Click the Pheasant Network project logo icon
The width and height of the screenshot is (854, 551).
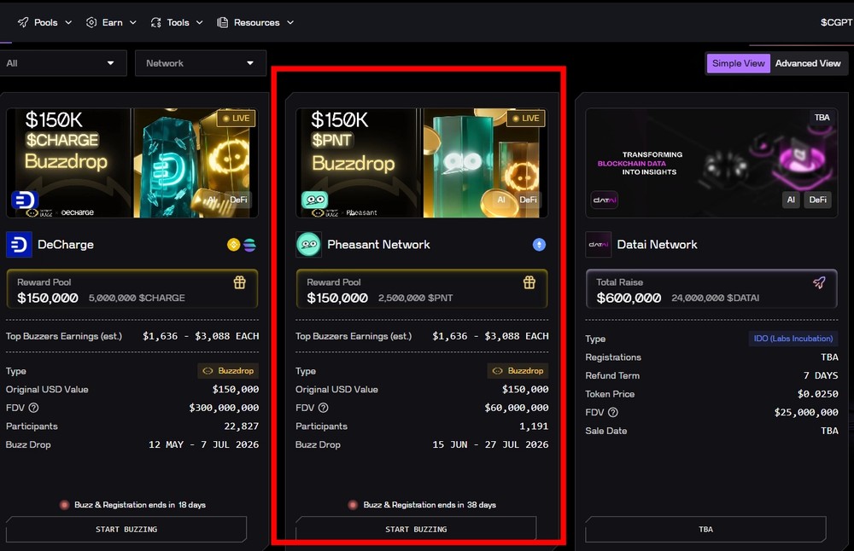point(308,245)
